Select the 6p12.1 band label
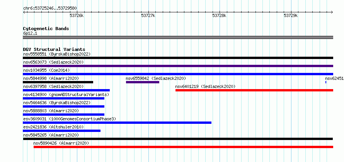Image resolution: width=344 pixels, height=162 pixels. (30, 33)
